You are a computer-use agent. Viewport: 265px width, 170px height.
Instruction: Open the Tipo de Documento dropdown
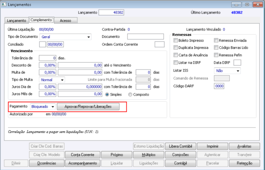coord(65,37)
